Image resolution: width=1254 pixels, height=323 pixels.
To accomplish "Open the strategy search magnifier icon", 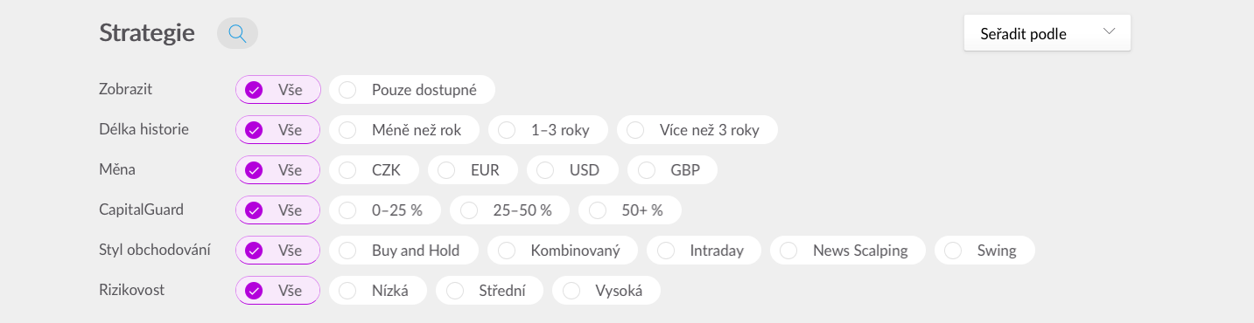I will 237,33.
